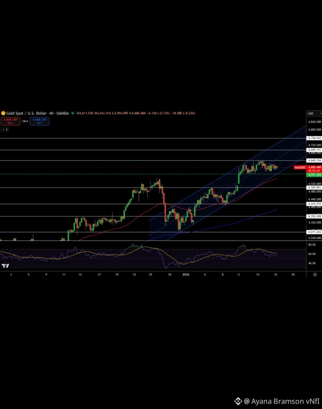Select the 4,352.498 horizontal line price label
This screenshot has height=409, width=322.
[314, 216]
